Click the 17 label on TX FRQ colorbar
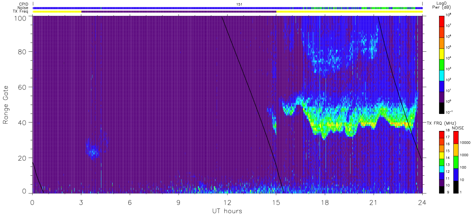Screen dimensions: 475x219 click(x=448, y=137)
